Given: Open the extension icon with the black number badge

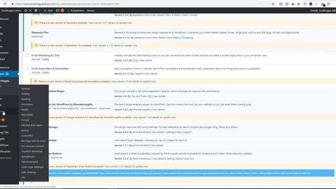Looking at the screenshot, I should [323, 4].
